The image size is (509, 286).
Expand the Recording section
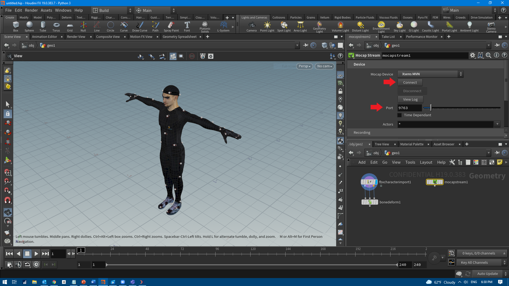(362, 132)
